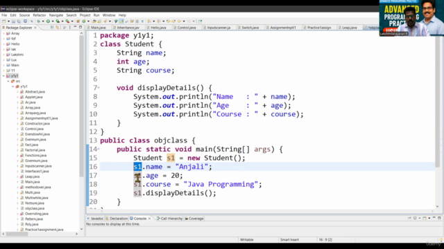Click the Next Annotation toolbar icon
Viewport: 444px width, 249px height.
pos(148,21)
